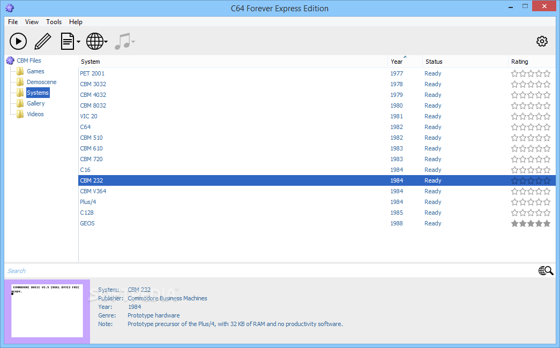Viewport: 560px width, 348px height.
Task: Sort by System column header
Action: click(233, 62)
